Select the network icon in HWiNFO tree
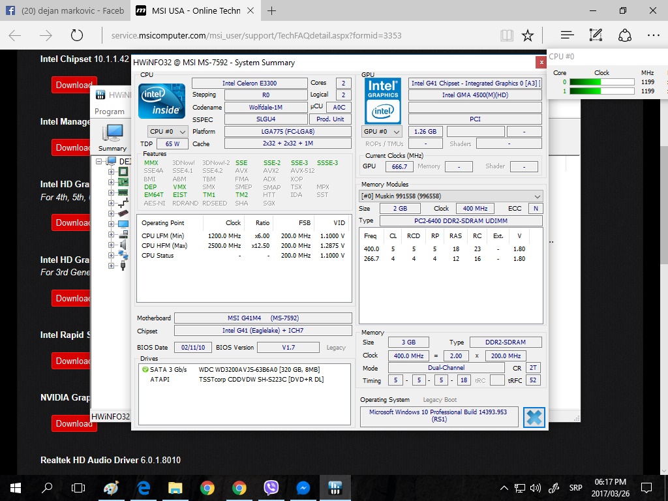Viewport: 668px width, 501px height. click(x=123, y=255)
